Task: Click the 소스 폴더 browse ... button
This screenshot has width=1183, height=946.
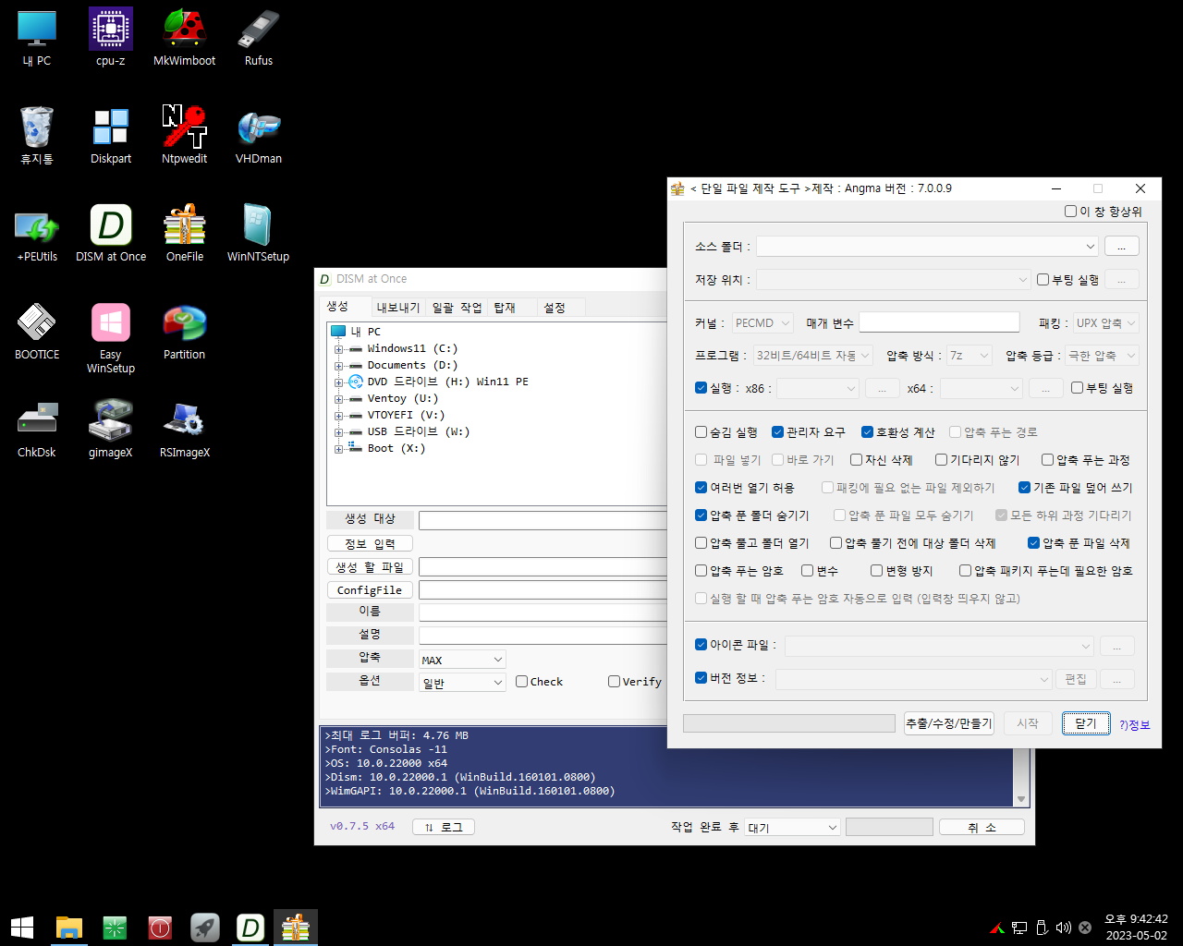Action: [1121, 247]
